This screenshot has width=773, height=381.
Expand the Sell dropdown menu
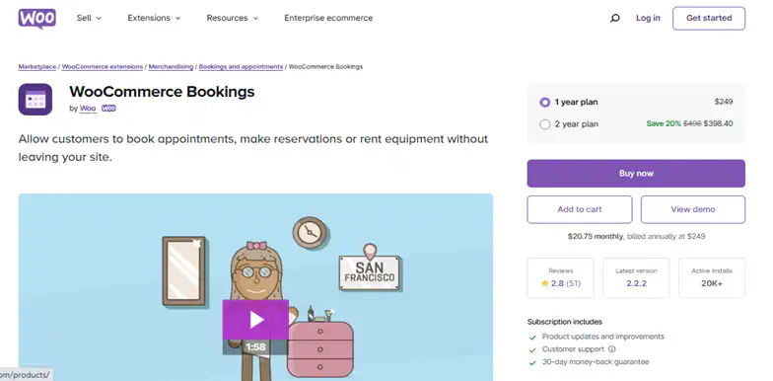(89, 18)
